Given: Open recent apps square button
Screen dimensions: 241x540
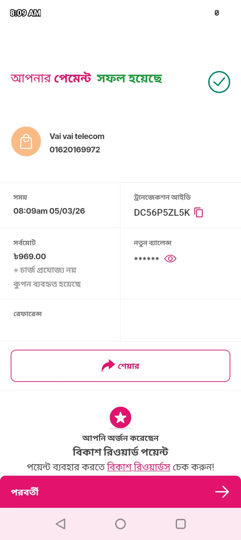Looking at the screenshot, I should [181, 524].
